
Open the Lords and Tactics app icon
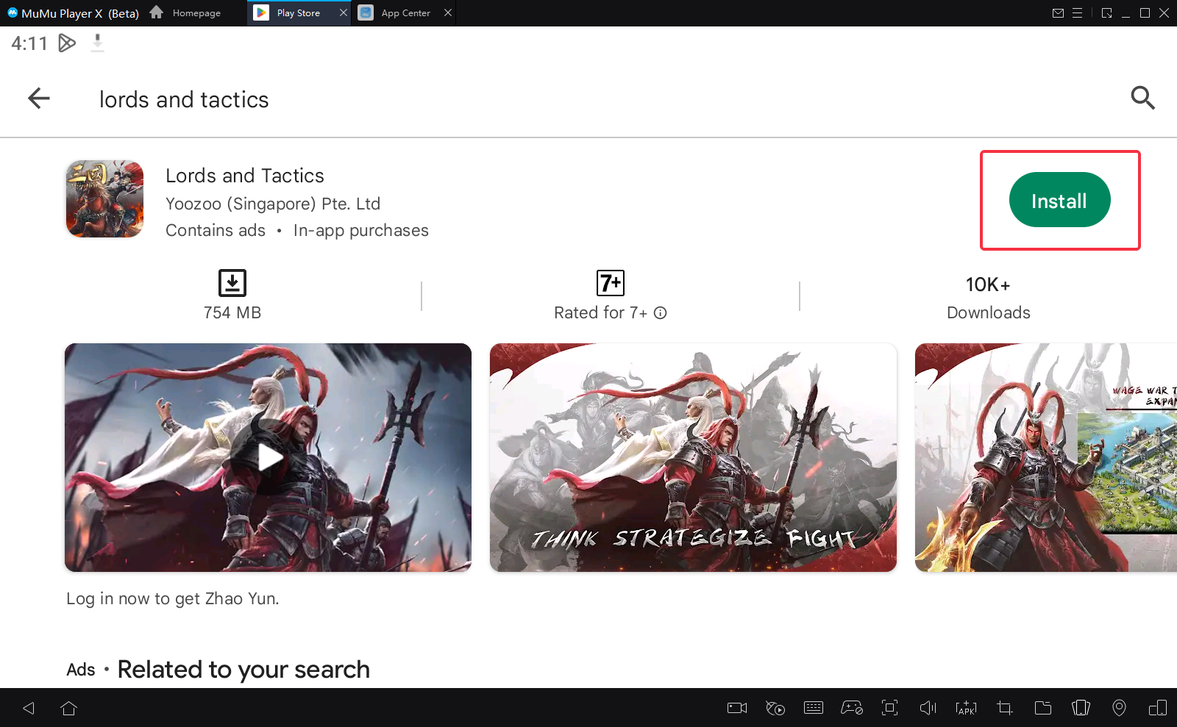104,199
